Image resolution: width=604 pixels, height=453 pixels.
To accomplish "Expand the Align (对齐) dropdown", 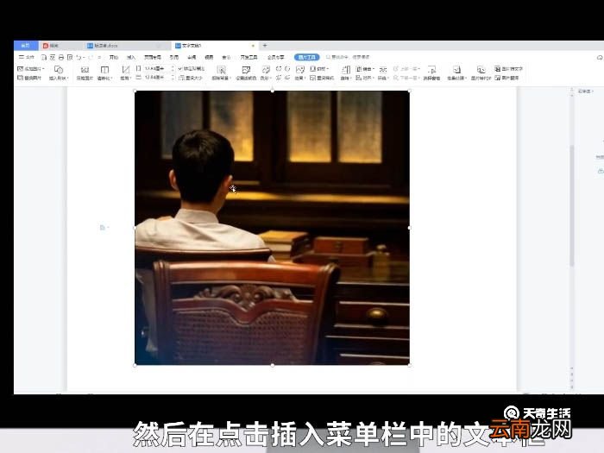I will (x=364, y=78).
